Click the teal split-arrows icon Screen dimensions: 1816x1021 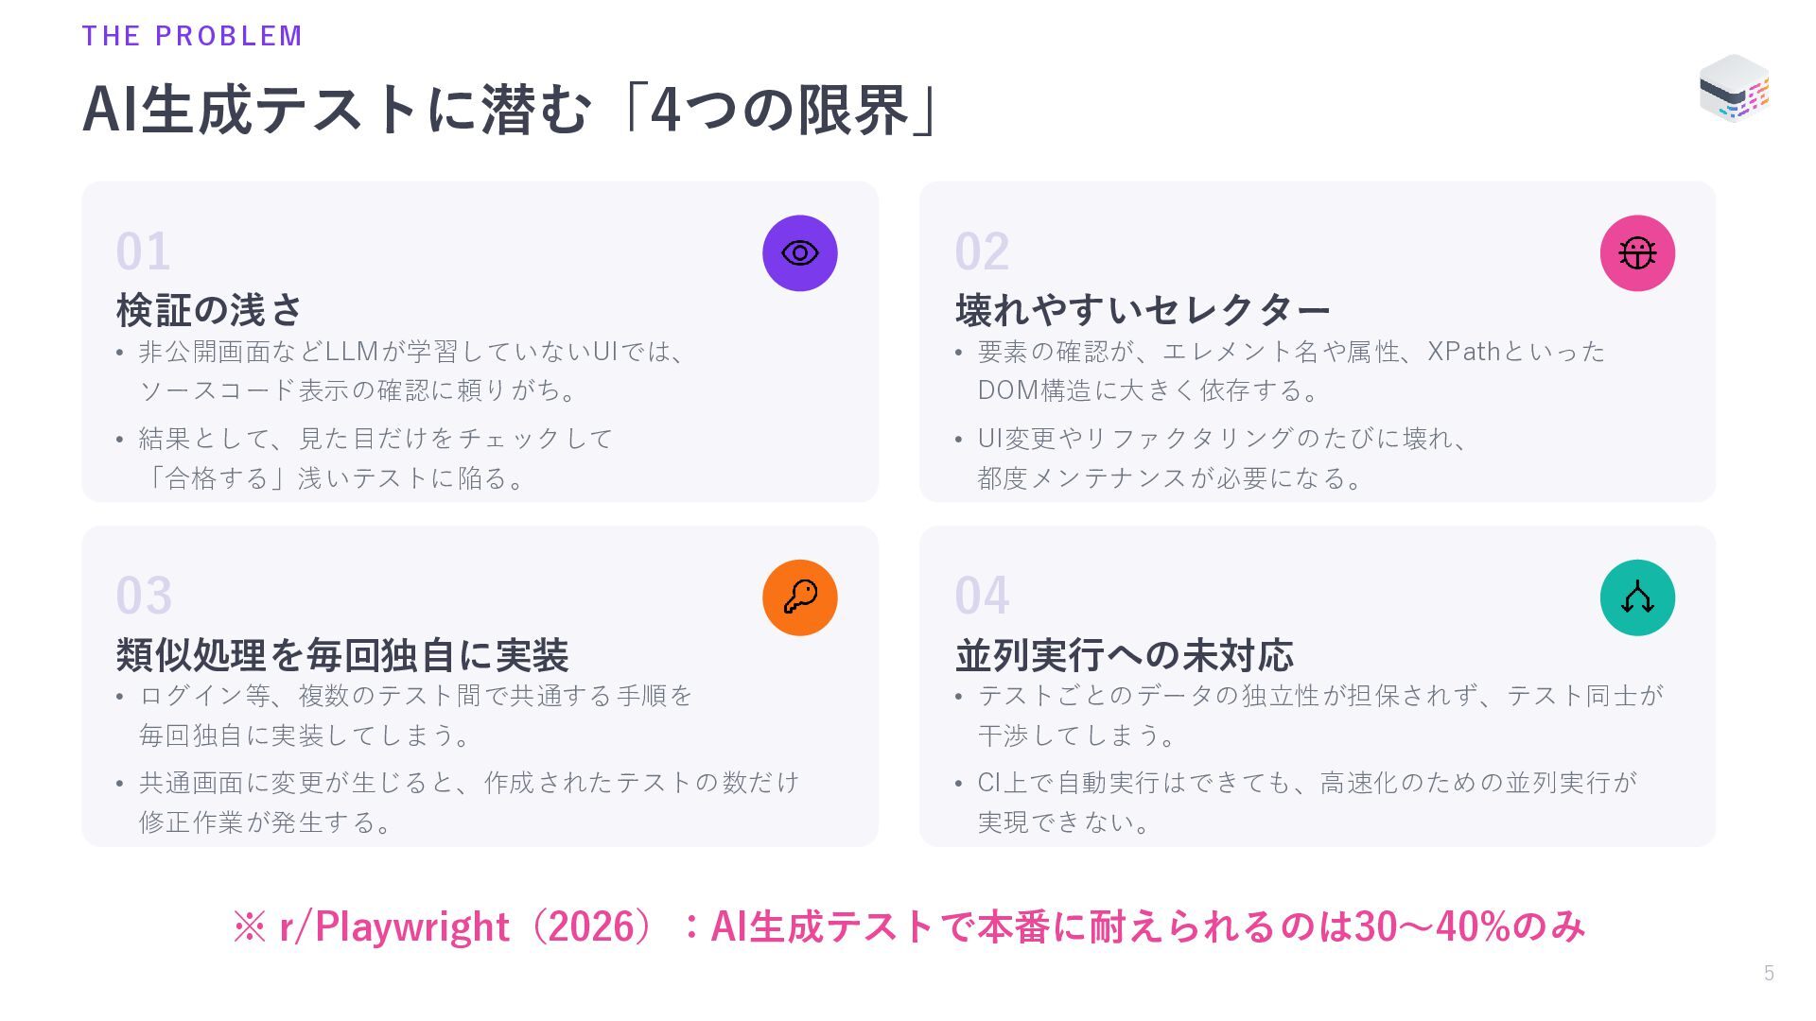pos(1637,597)
